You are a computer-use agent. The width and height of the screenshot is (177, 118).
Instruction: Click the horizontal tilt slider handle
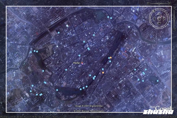point(159,3)
